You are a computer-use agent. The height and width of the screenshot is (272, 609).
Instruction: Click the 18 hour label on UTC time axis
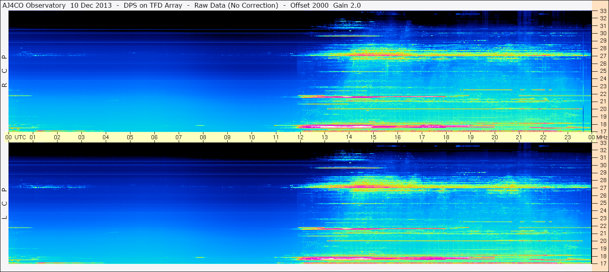tap(446, 138)
